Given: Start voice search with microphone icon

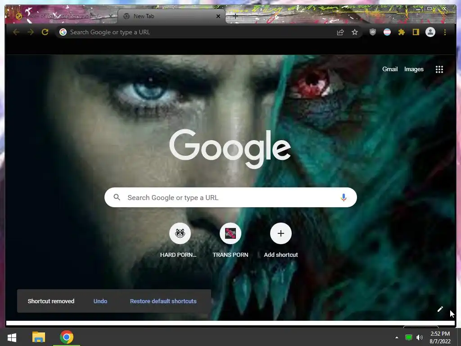Looking at the screenshot, I should [343, 197].
